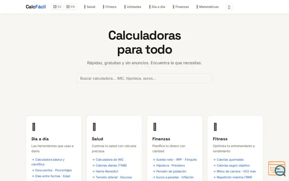Screen dimensions: 289x181
Task: Switch language to EN
Action: pos(70,7)
